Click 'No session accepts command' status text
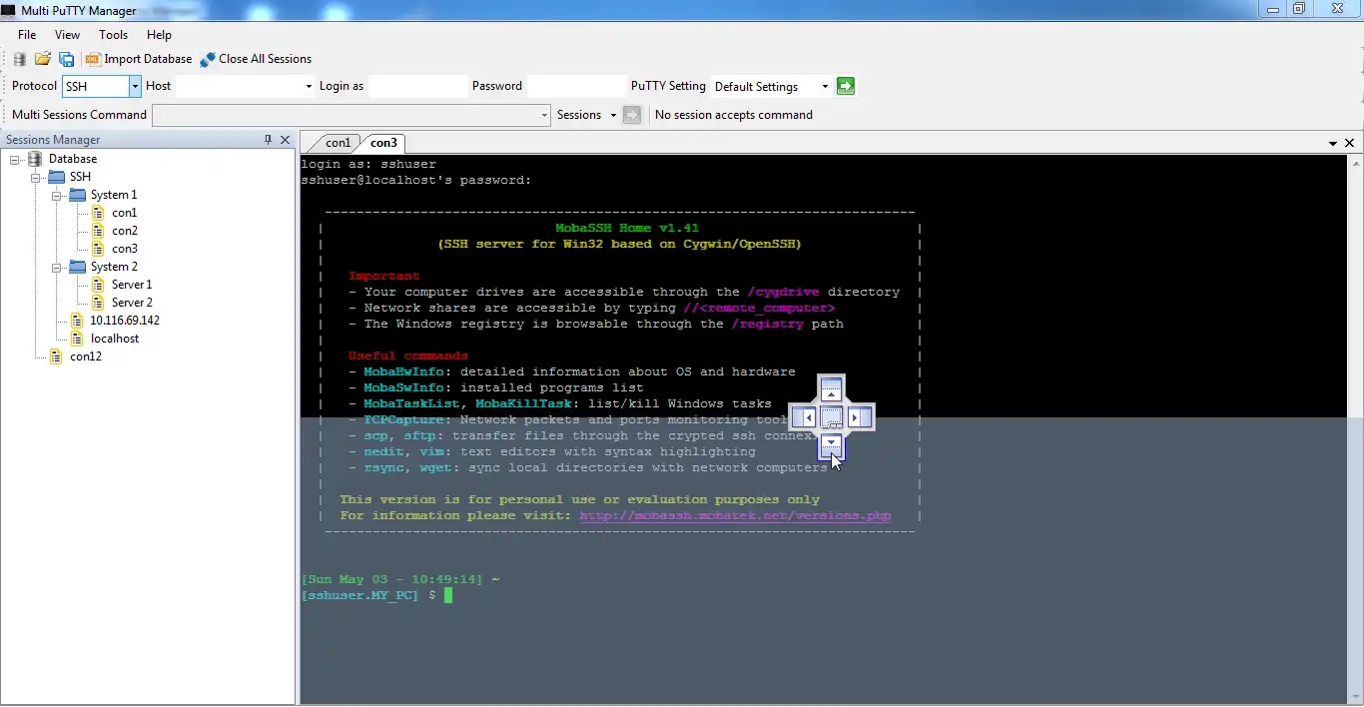This screenshot has height=707, width=1364. click(734, 115)
